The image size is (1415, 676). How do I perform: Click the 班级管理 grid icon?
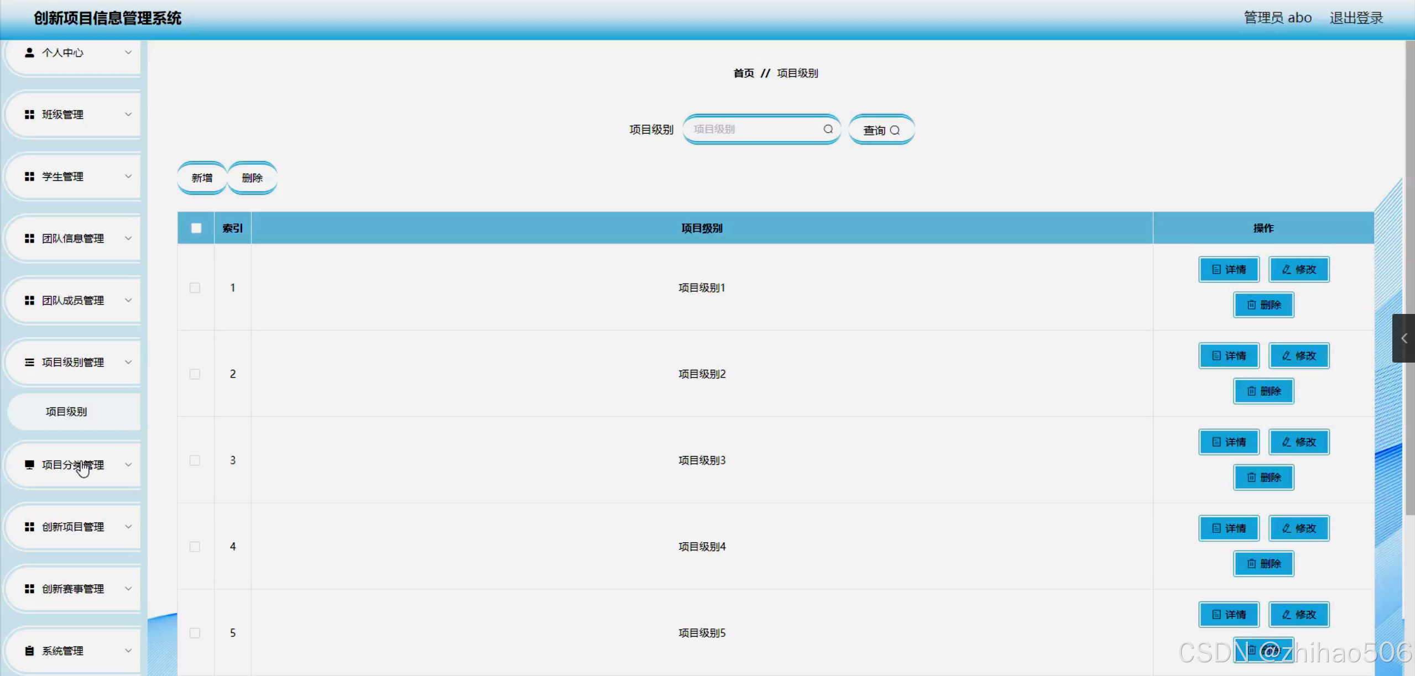click(29, 114)
